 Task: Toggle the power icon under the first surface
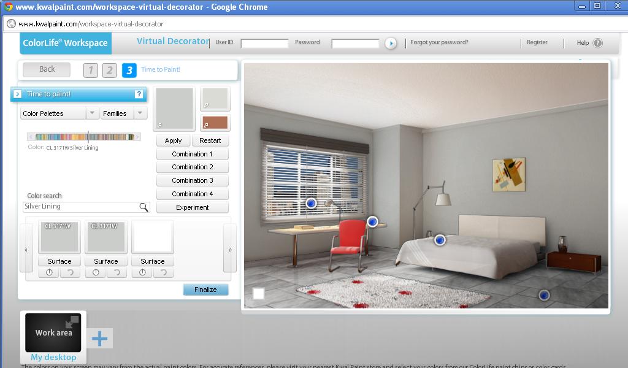49,272
